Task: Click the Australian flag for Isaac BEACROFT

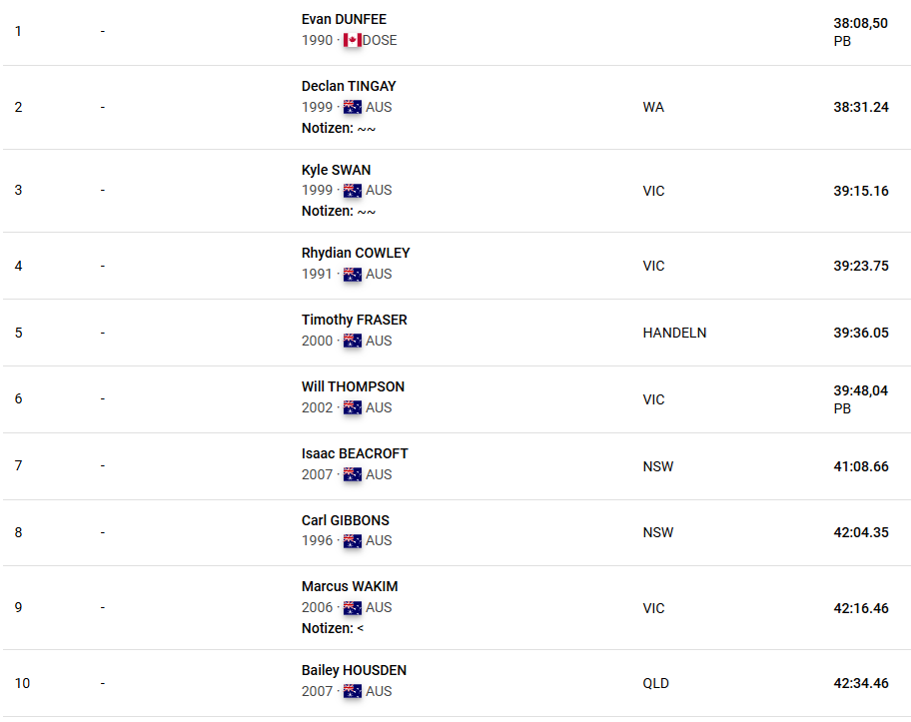Action: coord(352,474)
